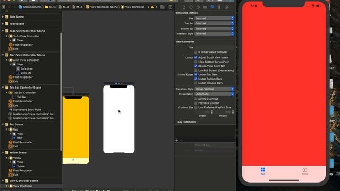The image size is (340, 191).
Task: Go to previous issue chevron
Action: (149, 7)
